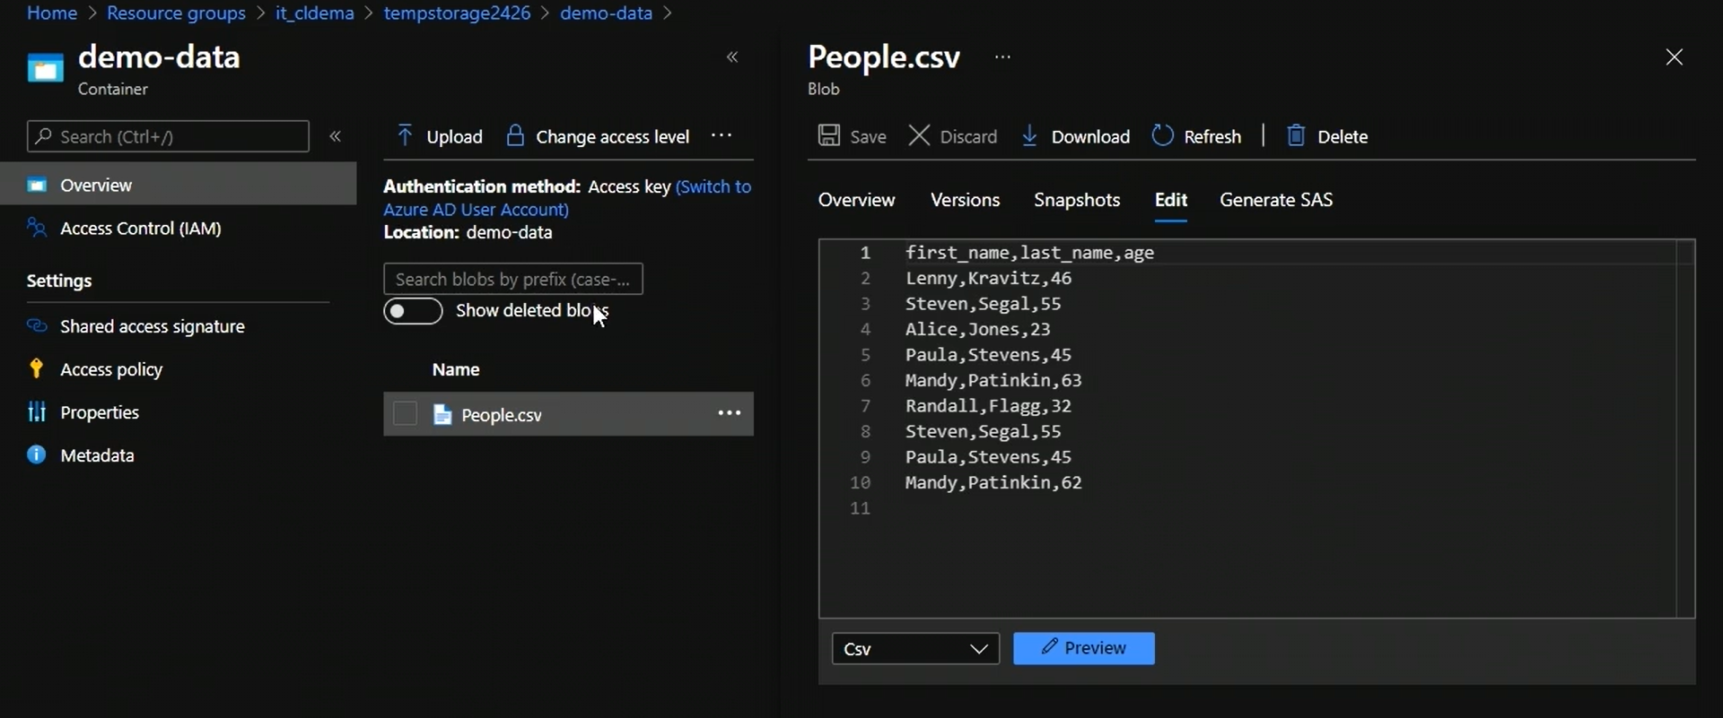Collapse the sidebar menu next to search
Viewport: 1723px width, 718px height.
pos(336,136)
